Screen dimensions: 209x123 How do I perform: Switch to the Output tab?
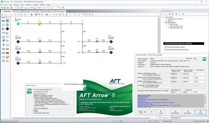(x=36, y=11)
